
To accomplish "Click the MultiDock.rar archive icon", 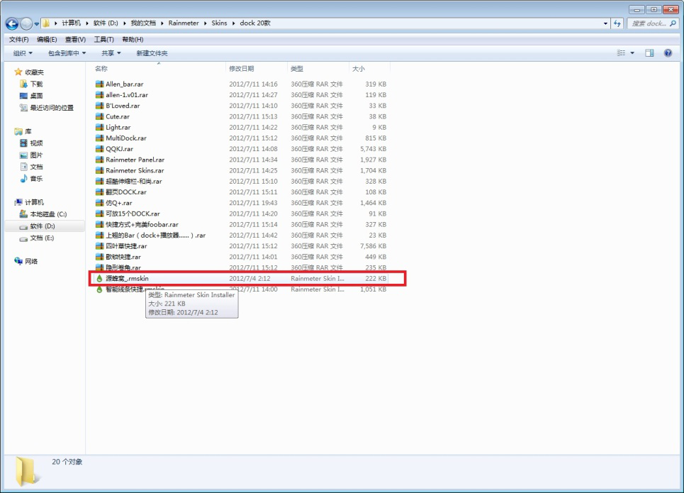I will 99,138.
